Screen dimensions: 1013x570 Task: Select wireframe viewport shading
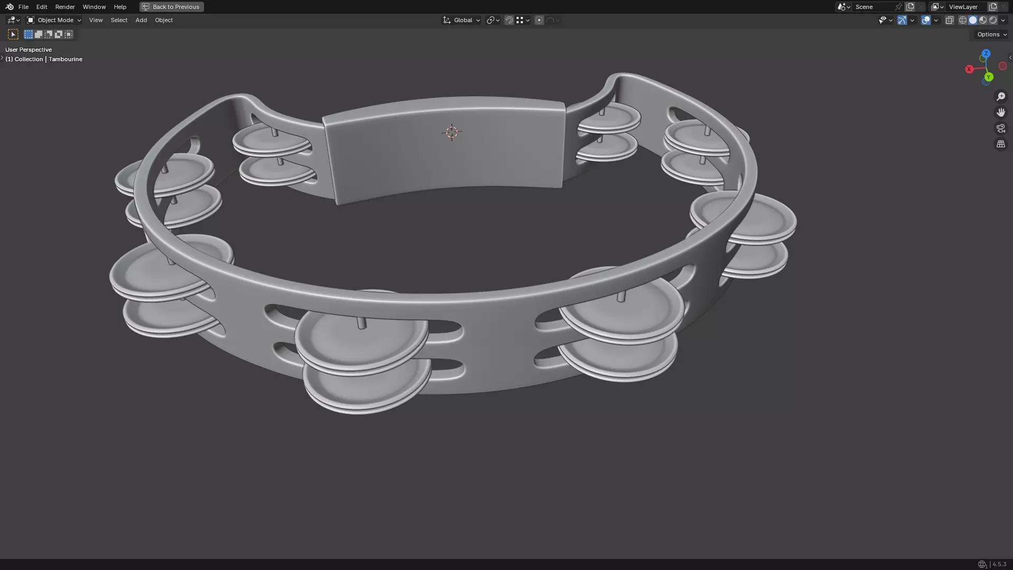(963, 20)
